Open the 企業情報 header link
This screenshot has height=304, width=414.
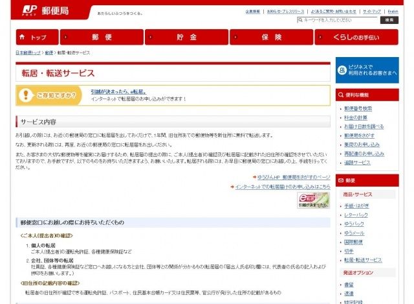253,12
